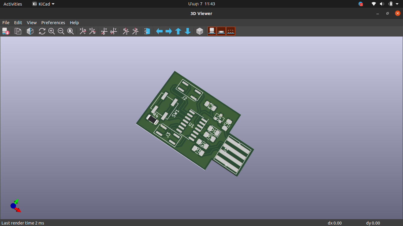
Task: Move the board right with blue arrow
Action: point(169,31)
